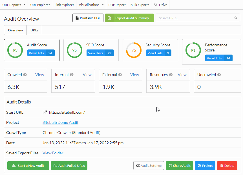Click the Performance Score 91 circle gauge
This screenshot has width=243, height=175.
coord(193,50)
